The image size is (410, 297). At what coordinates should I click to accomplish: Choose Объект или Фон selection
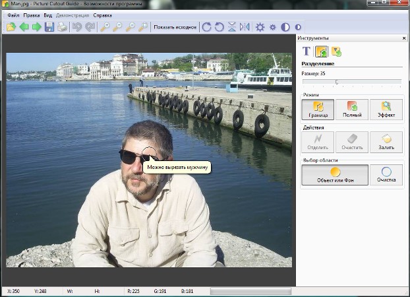(335, 175)
